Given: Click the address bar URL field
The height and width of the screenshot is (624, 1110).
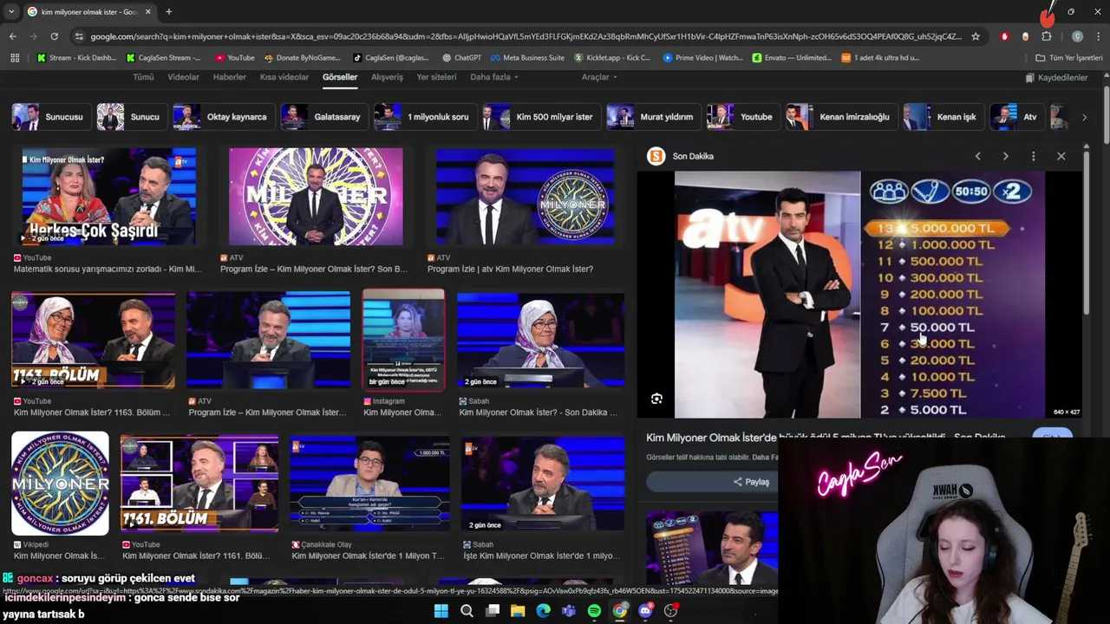Looking at the screenshot, I should point(526,36).
